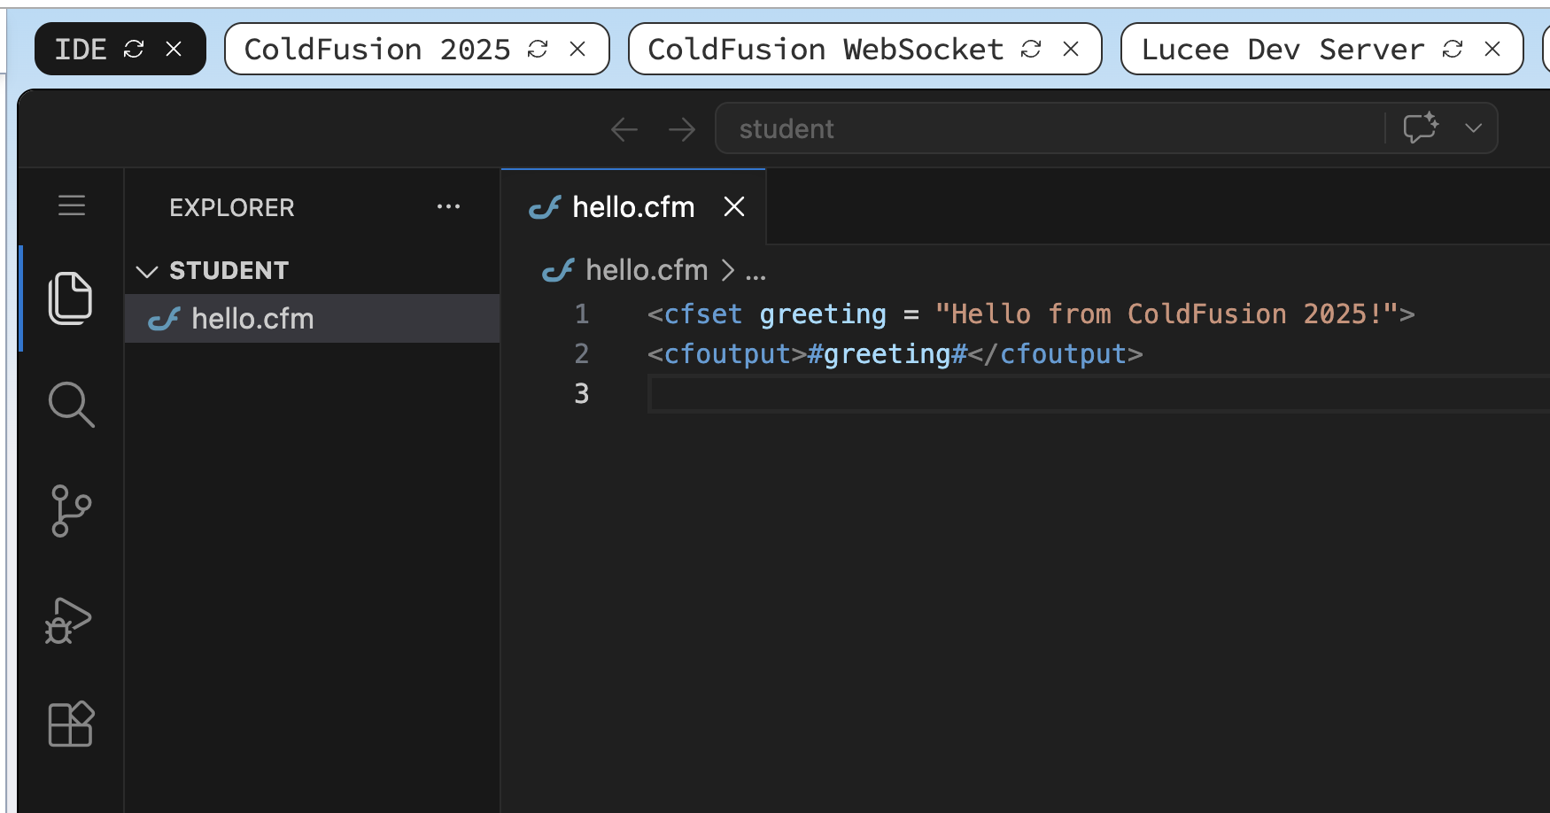Image resolution: width=1550 pixels, height=813 pixels.
Task: Click the #greeting# variable on line 2
Action: point(887,354)
